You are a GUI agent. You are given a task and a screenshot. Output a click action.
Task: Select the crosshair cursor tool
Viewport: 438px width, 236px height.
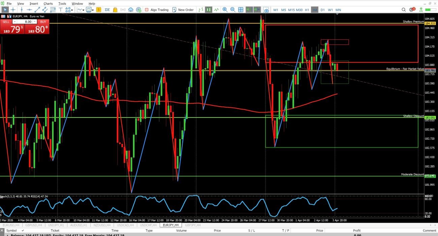13,10
